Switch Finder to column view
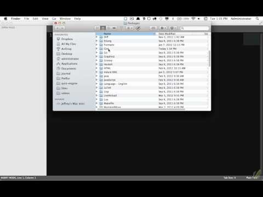Viewport: 263px width, 197px height. point(108,28)
